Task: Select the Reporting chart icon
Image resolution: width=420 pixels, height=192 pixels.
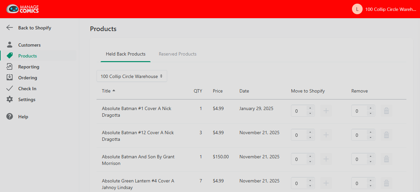Action: click(10, 66)
